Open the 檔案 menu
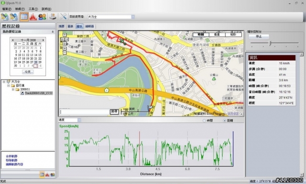This screenshot has height=184, width=306. (x=7, y=9)
